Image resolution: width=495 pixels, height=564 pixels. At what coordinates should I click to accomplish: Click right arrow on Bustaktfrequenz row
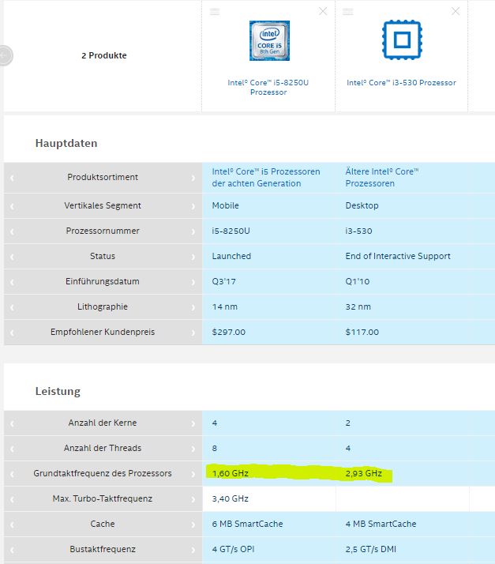click(x=193, y=550)
